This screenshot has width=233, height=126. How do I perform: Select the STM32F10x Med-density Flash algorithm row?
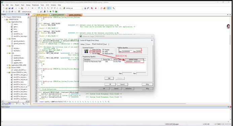point(114,61)
